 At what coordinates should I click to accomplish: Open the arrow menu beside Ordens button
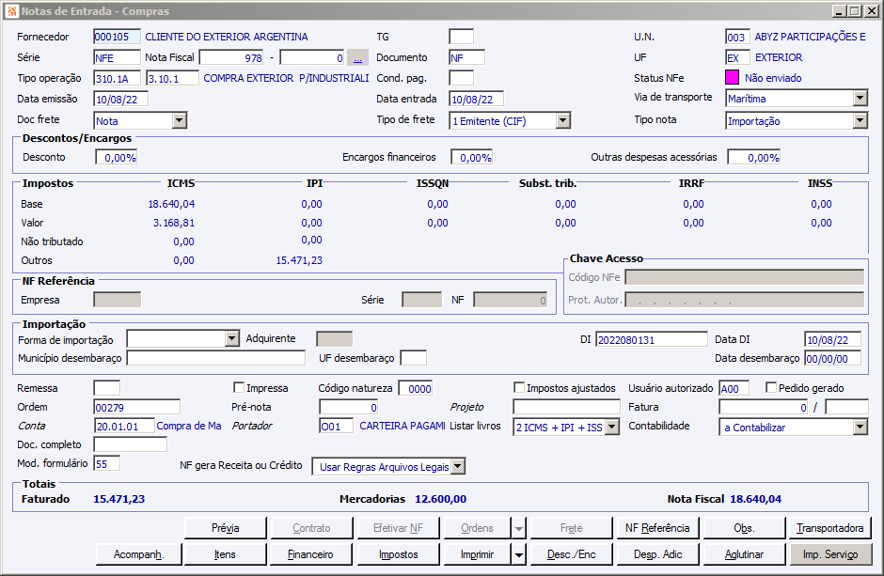pyautogui.click(x=518, y=528)
